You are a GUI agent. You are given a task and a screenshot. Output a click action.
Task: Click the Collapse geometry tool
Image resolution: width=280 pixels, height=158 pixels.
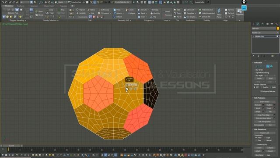(x=130, y=13)
